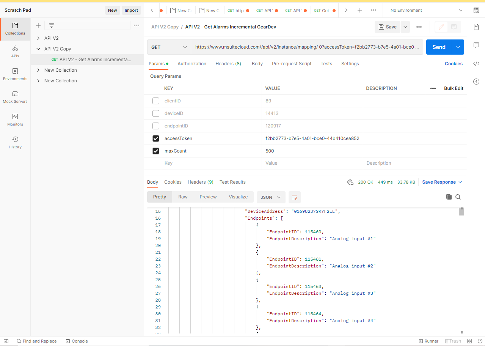Open the request info icon in right sidebar
Viewport: 485px width, 346px height.
click(x=476, y=82)
